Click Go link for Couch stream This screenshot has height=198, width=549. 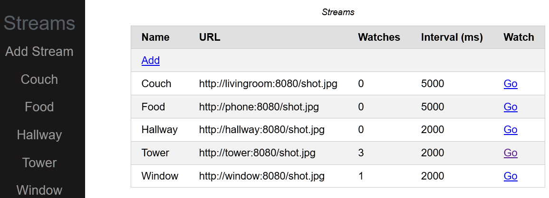[510, 84]
